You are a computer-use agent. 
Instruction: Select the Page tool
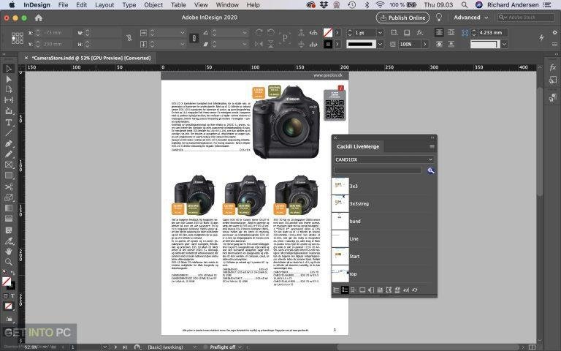(x=9, y=89)
